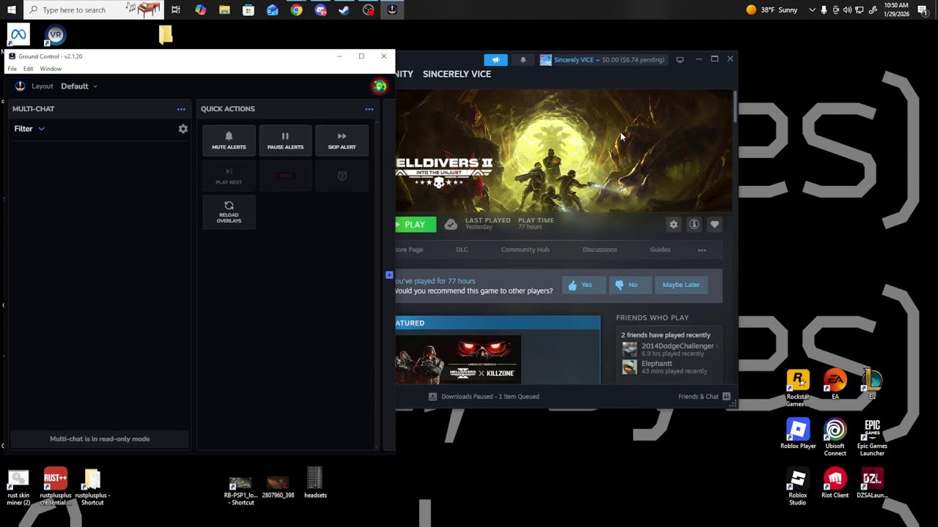Open Steam notifications bell
The height and width of the screenshot is (527, 938).
coord(522,59)
